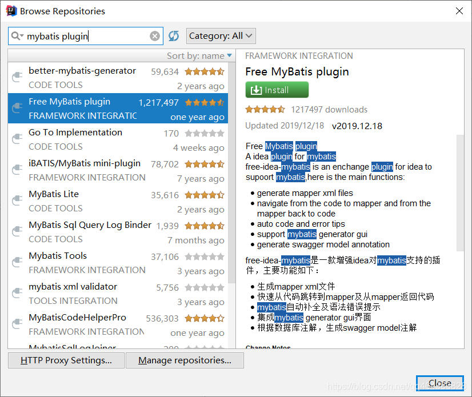Click the iBATIS/MyBatis mini-plugin icon
Viewport: 472px width, 397px height.
(x=17, y=170)
